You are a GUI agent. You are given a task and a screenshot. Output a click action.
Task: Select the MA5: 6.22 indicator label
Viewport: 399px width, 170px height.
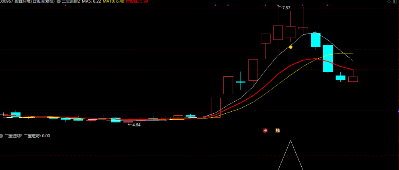91,2
